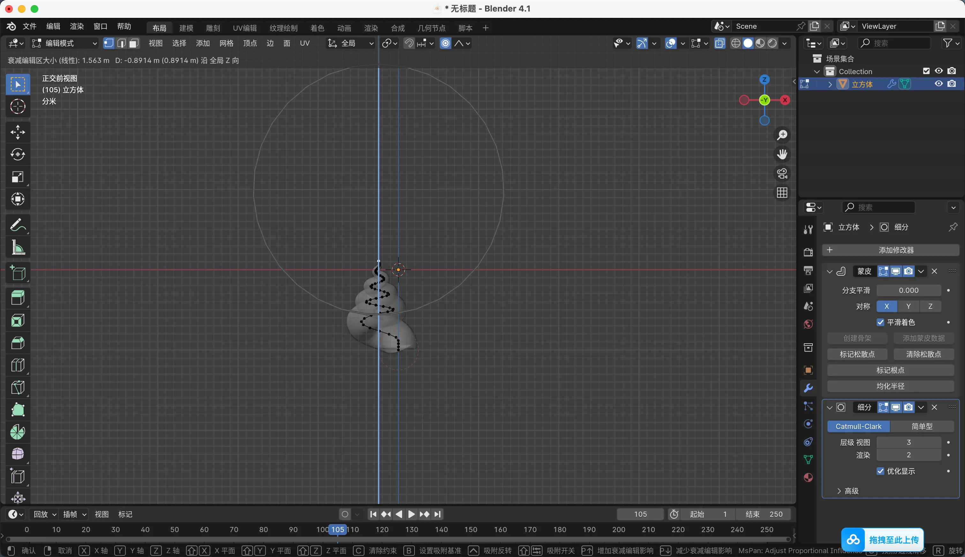Toggle proportional editing button
The image size is (965, 557).
tap(445, 43)
